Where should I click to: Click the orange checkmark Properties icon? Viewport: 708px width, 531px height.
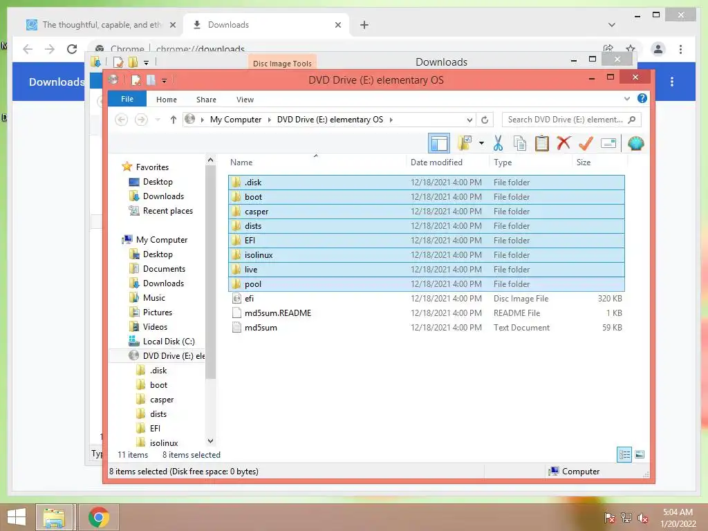click(x=586, y=144)
